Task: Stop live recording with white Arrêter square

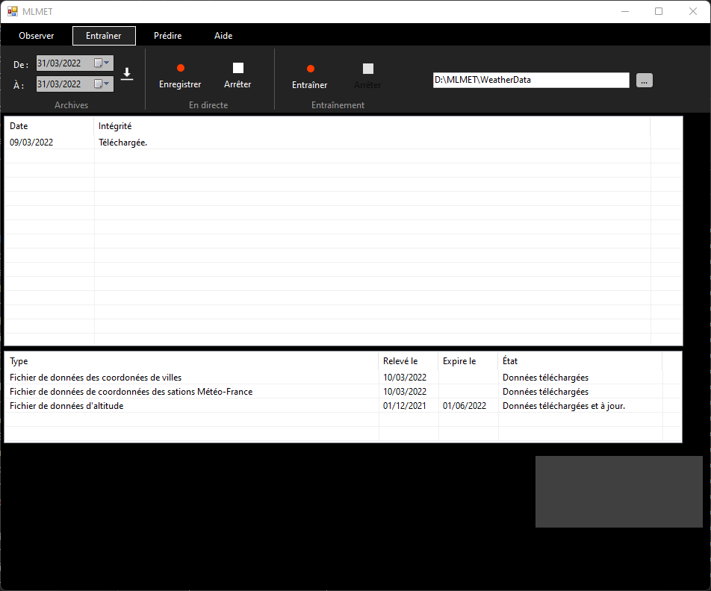Action: pos(237,69)
